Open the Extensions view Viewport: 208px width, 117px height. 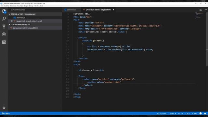tap(4, 42)
